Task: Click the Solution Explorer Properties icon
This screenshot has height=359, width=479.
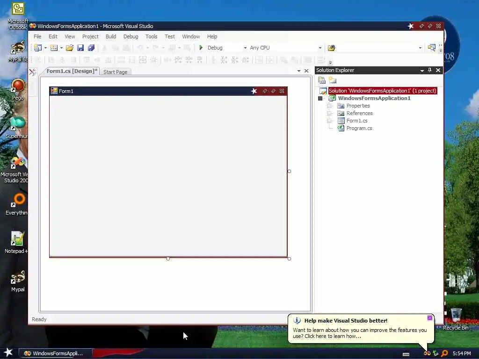Action: 322,80
